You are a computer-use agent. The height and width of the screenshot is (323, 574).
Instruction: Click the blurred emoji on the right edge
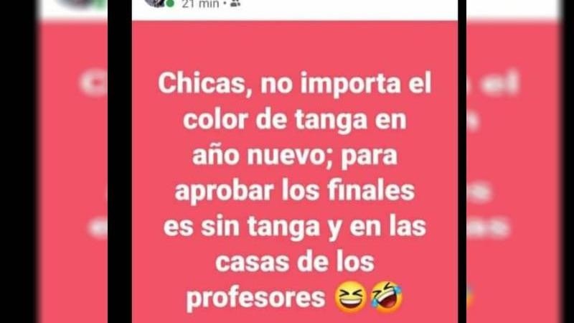coord(471,296)
